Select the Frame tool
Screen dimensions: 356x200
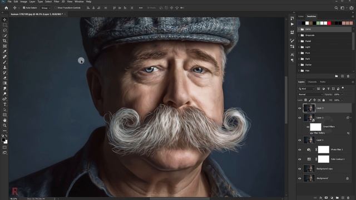pyautogui.click(x=4, y=46)
